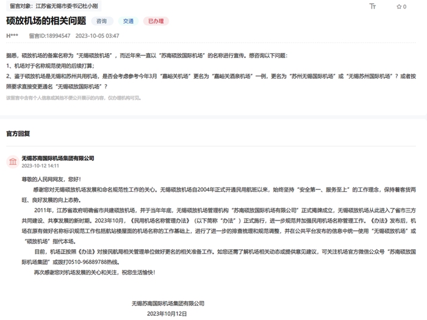Image resolution: width=427 pixels, height=320 pixels.
Task: Select the 交通 tag
Action: pos(128,21)
